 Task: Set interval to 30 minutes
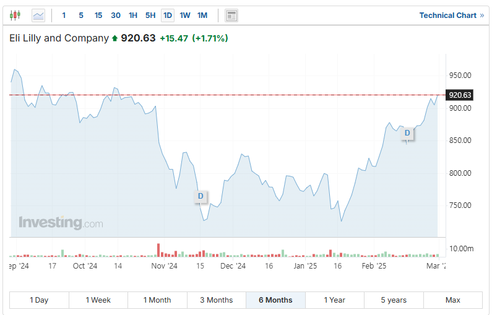coord(116,15)
